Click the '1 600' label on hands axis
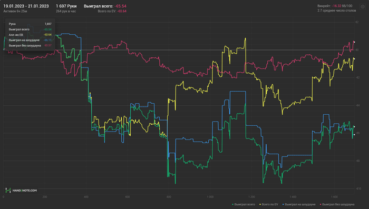 tap(334, 197)
